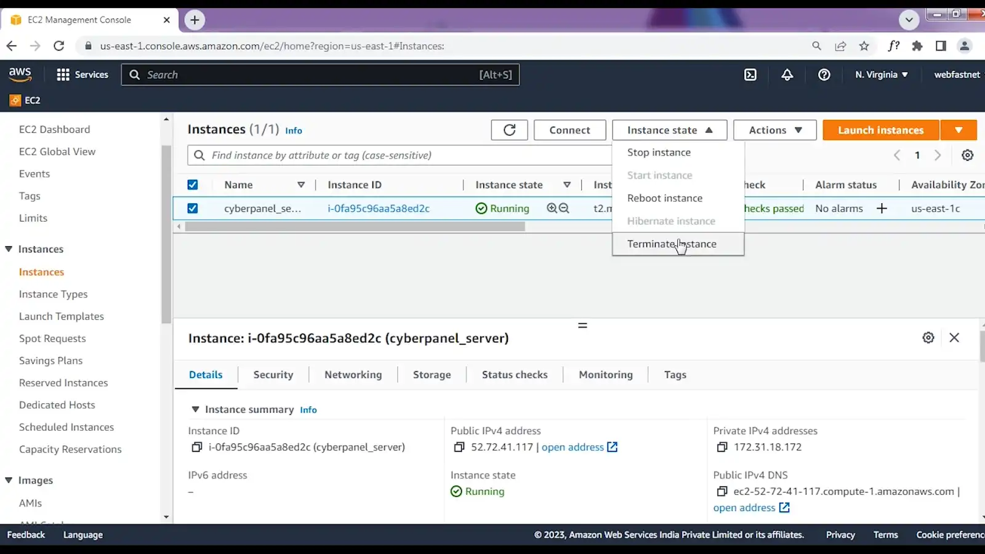
Task: Focus the AWS top Search box
Action: point(320,74)
